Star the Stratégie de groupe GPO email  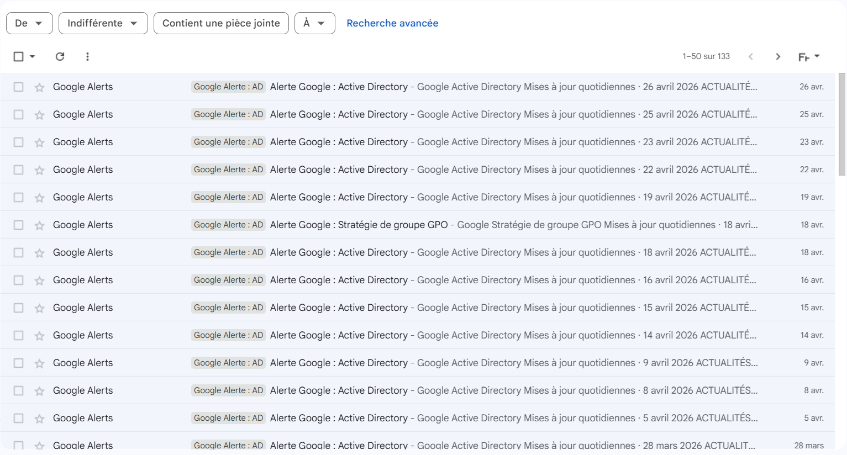pos(39,225)
